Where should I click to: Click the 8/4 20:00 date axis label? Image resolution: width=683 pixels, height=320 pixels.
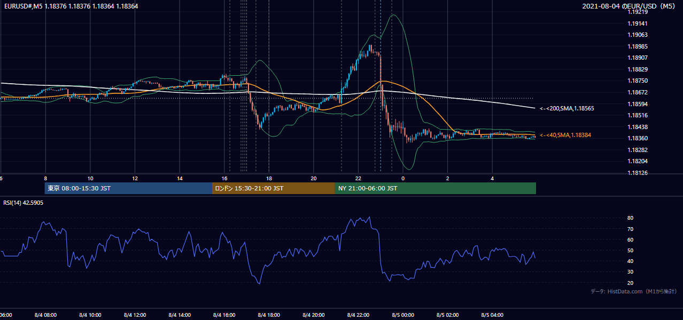(314, 315)
